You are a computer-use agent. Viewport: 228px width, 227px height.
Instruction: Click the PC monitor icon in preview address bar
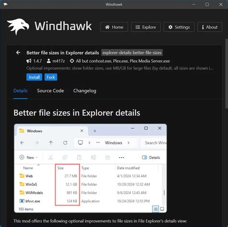pyautogui.click(x=80, y=143)
